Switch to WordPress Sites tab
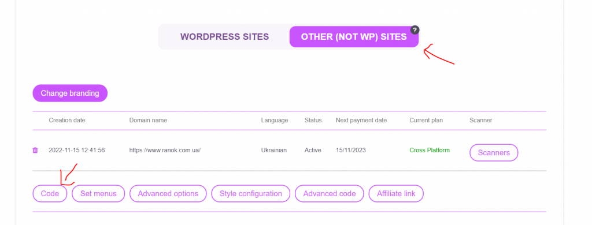 click(224, 36)
